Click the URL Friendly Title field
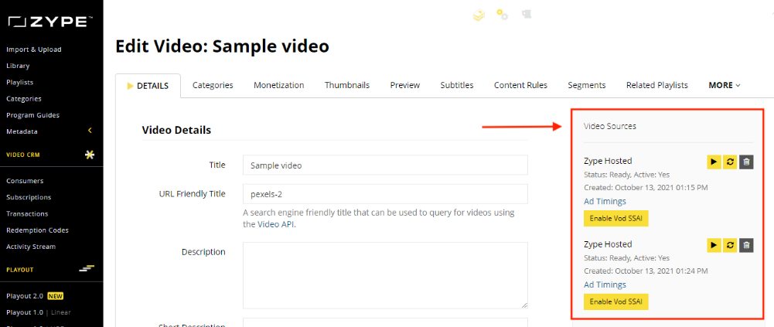Image resolution: width=774 pixels, height=327 pixels. (385, 194)
